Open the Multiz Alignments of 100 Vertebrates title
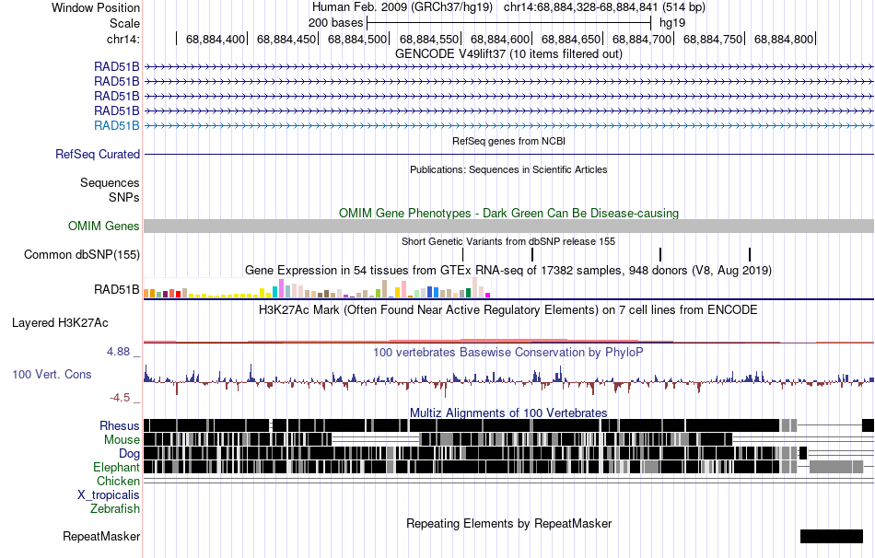875x558 pixels. (x=508, y=413)
